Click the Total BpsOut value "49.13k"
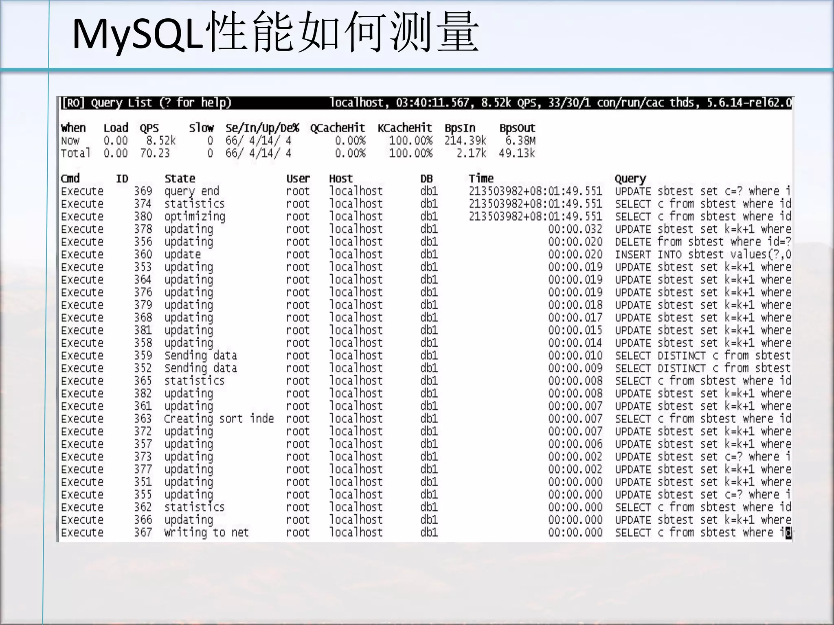 (517, 153)
